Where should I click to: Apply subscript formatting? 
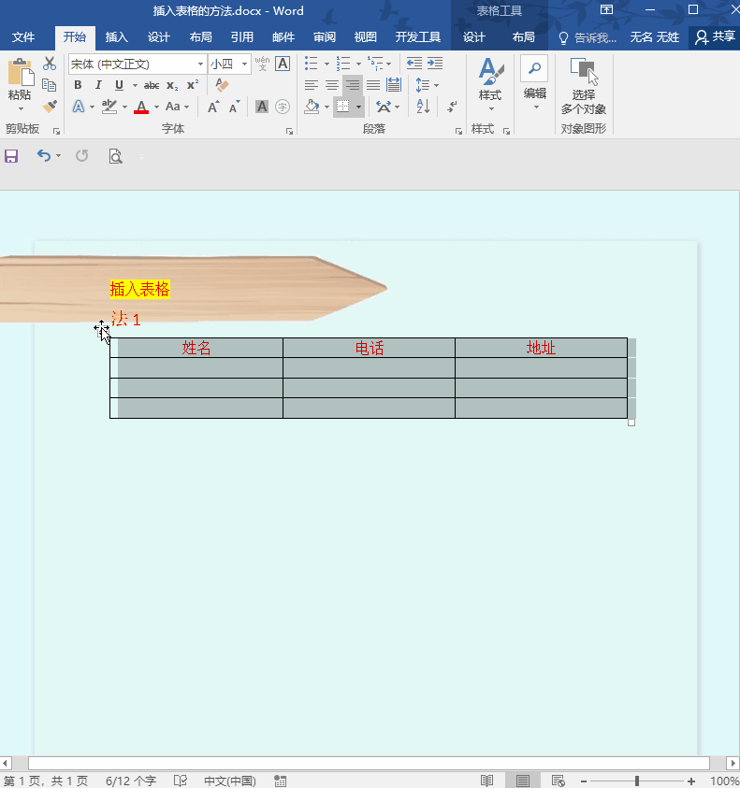pos(172,85)
